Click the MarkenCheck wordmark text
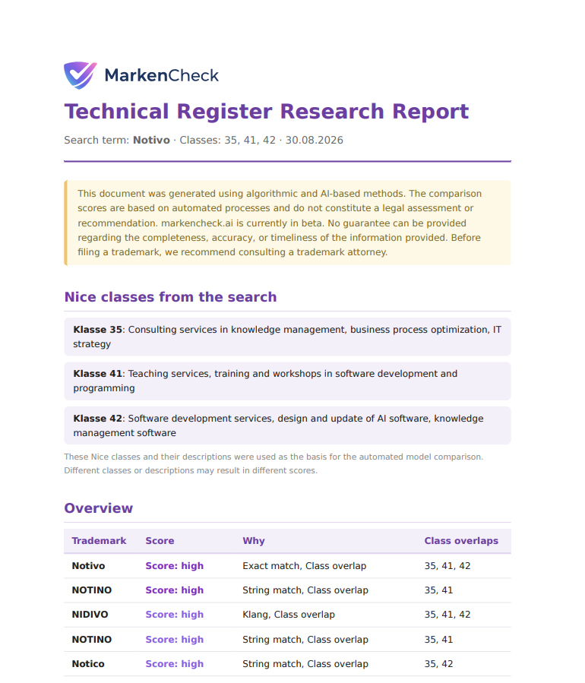The image size is (585, 683). [162, 75]
